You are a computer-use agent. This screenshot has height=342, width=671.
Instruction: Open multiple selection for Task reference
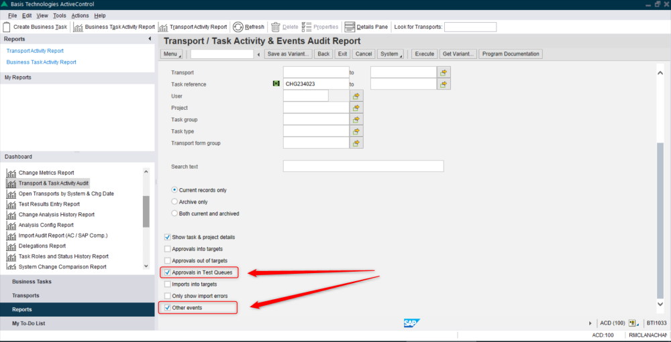pos(444,84)
